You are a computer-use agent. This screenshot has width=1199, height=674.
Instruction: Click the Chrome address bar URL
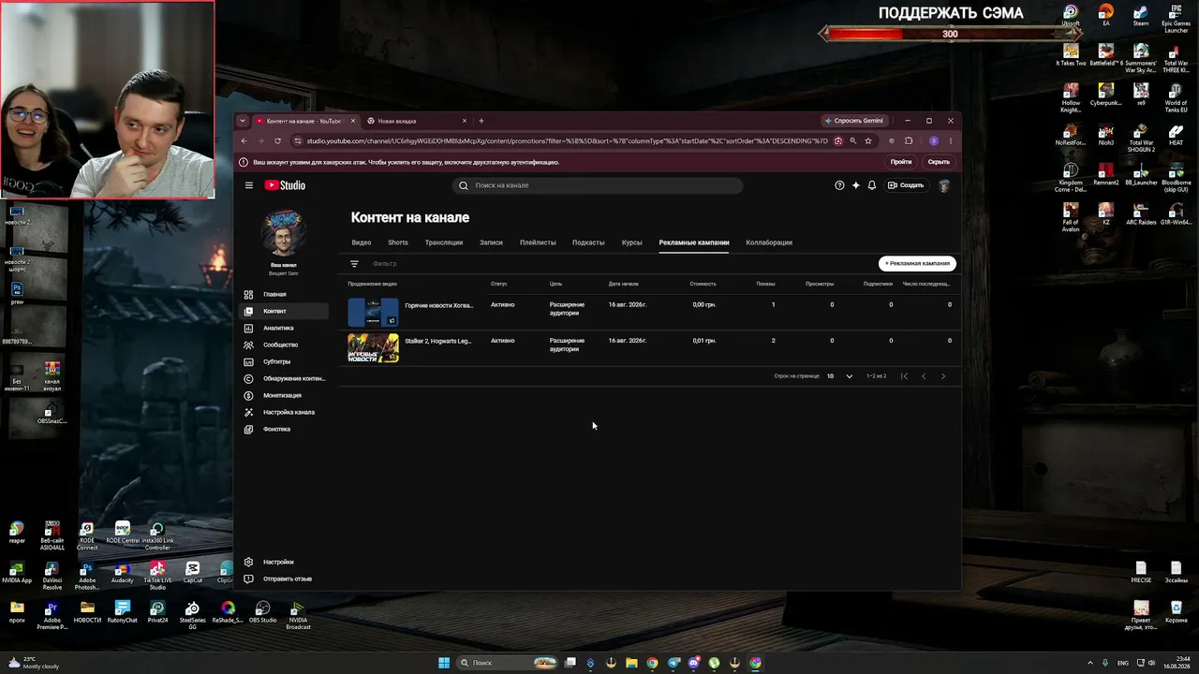(567, 141)
